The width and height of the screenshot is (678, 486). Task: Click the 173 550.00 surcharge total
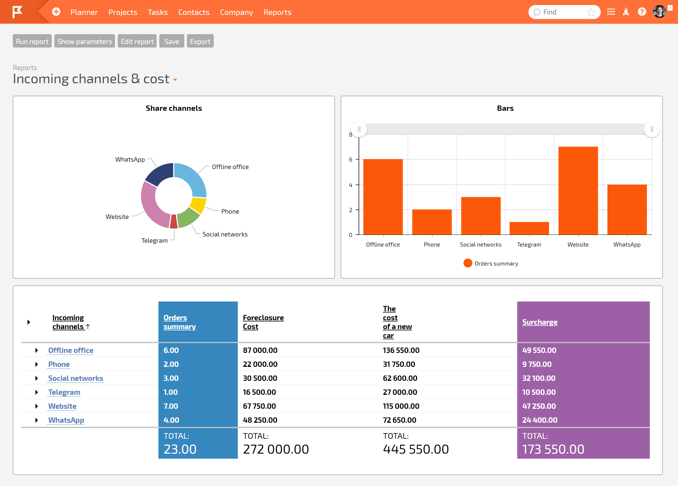click(x=553, y=449)
